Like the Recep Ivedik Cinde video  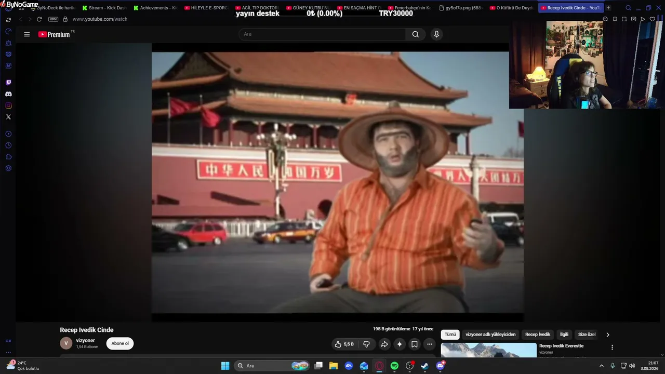[344, 344]
